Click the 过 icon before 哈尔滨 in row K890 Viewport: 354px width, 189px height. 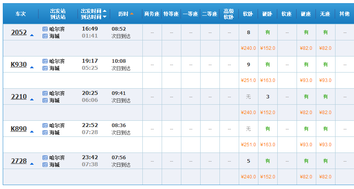(45, 125)
